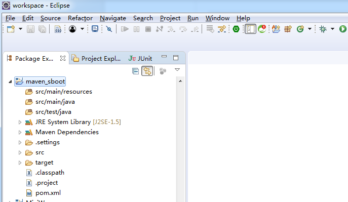Viewport: 348px width, 202px height.
Task: Click the binary 010 file icon
Action: pos(58,29)
